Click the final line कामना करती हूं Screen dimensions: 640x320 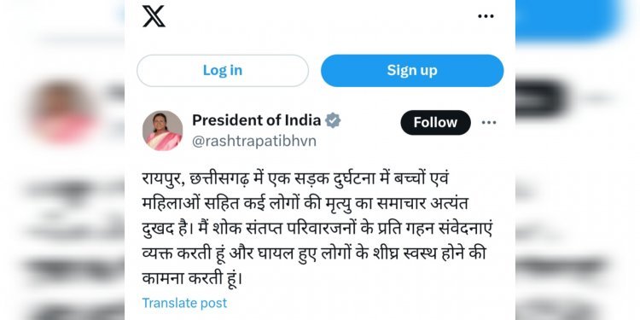click(192, 279)
